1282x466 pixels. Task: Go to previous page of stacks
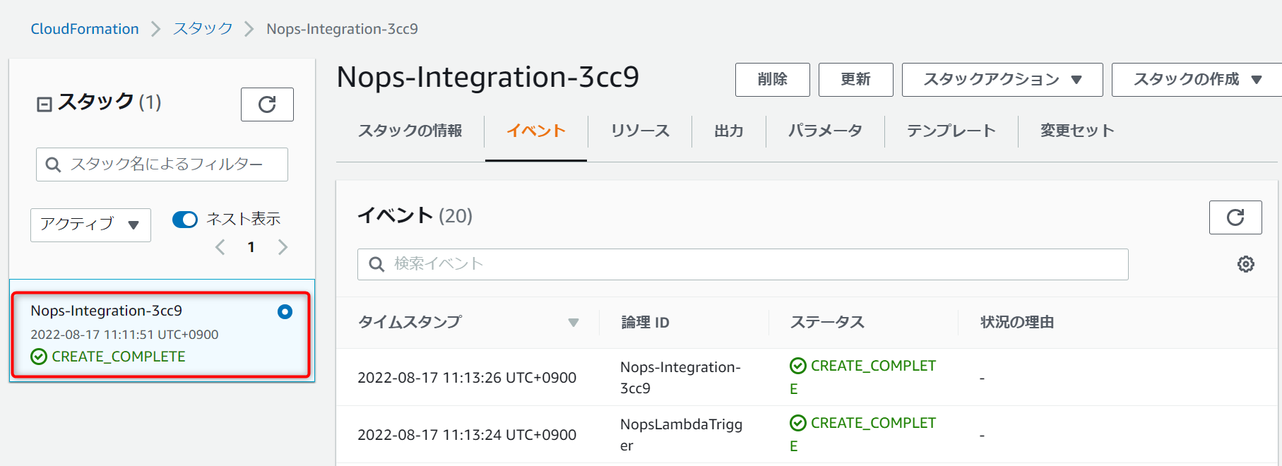(x=220, y=247)
